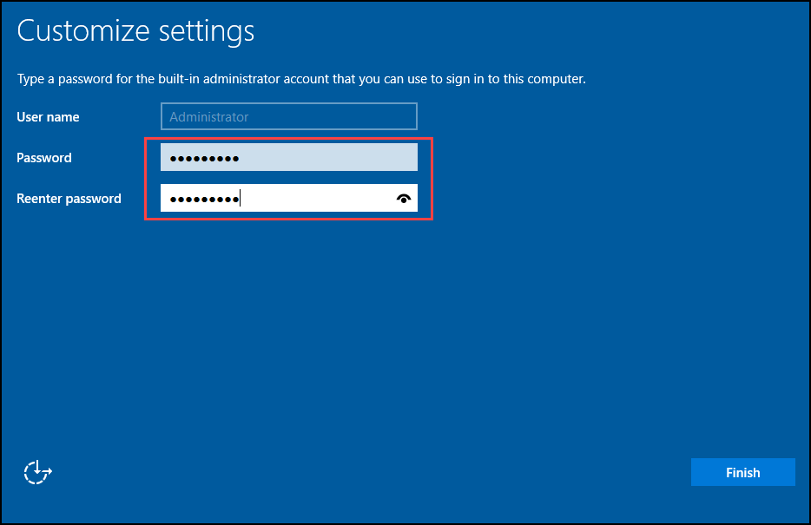Place cursor within Reenter password masked dots
Screen dimensions: 811x525
coord(204,200)
